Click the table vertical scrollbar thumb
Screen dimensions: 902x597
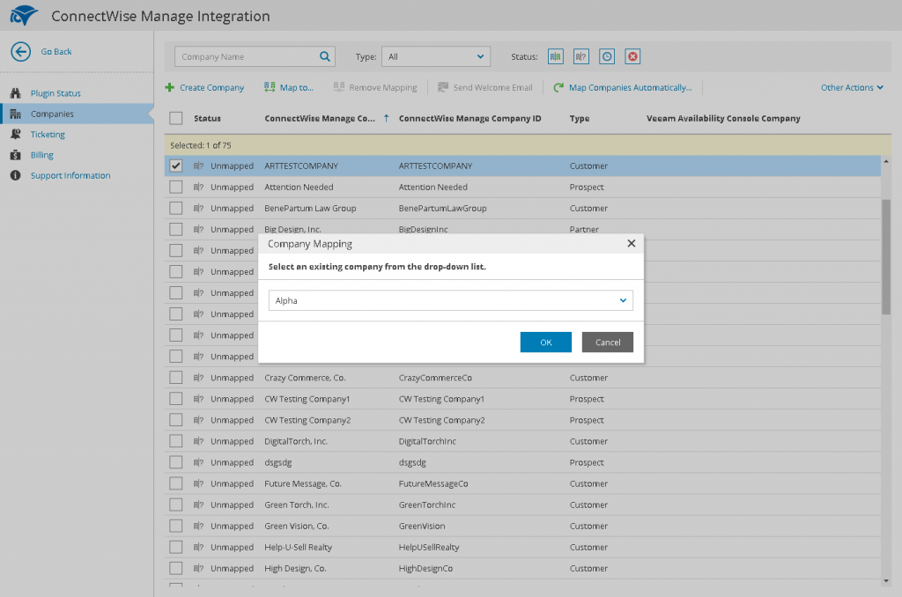(x=886, y=256)
